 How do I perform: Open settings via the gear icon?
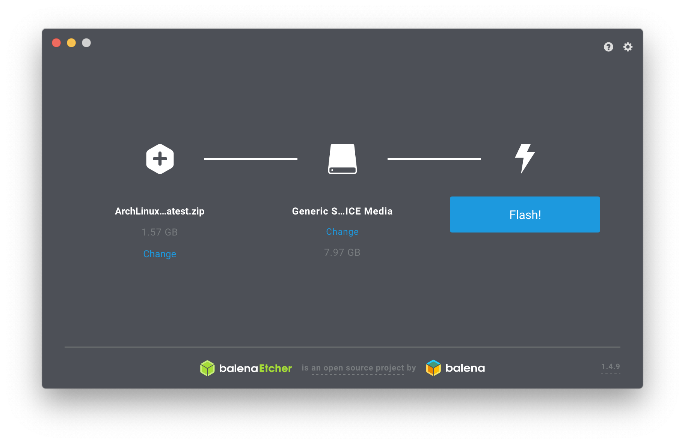point(628,47)
